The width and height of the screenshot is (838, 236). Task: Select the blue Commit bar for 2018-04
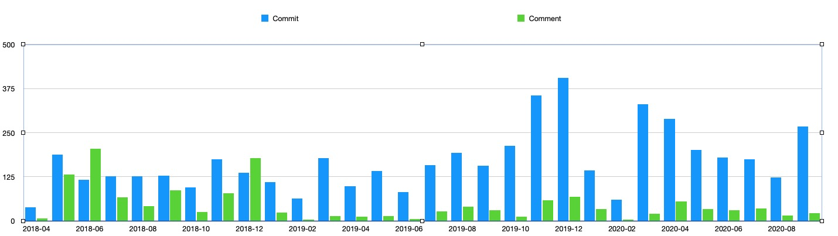[30, 214]
